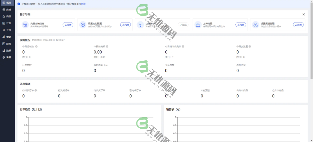This screenshot has height=142, width=313.
Task: Click the paint roller icon of 店铺装修
Action: pyautogui.click(x=140, y=25)
